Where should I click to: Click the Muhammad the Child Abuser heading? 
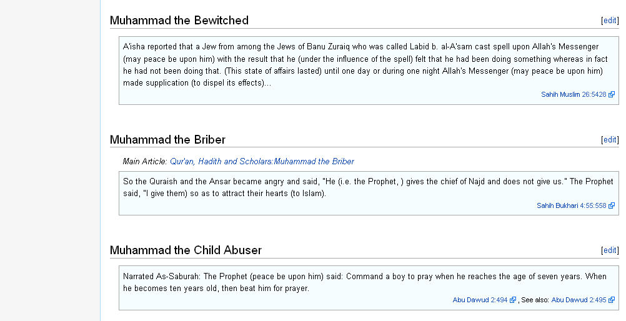(186, 250)
